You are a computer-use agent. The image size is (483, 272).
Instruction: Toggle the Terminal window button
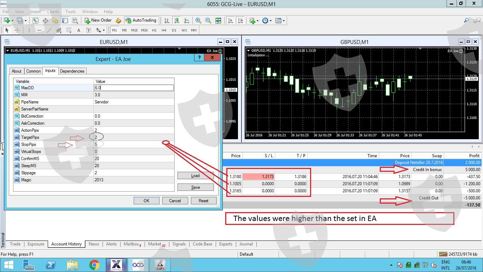(x=65, y=21)
